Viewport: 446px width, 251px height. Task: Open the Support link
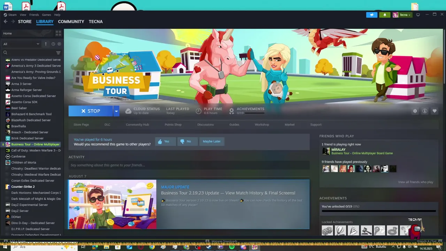point(316,124)
